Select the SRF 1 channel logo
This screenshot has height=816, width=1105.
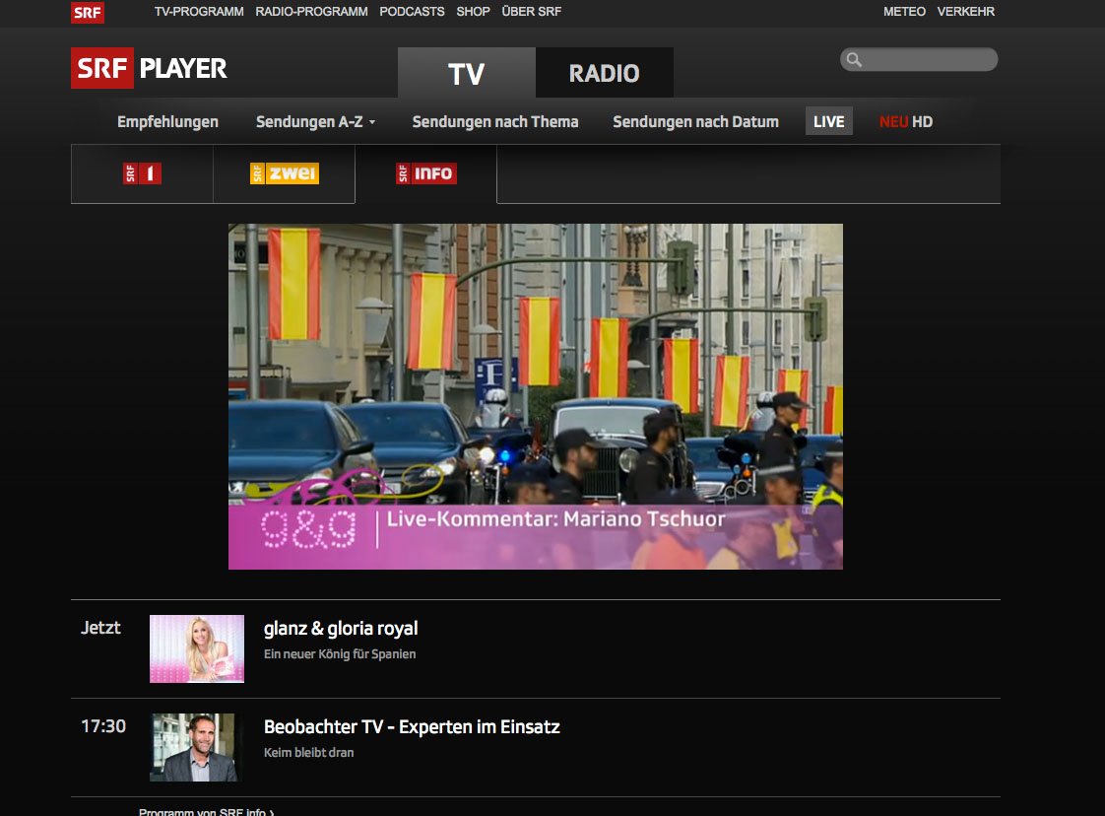point(143,173)
